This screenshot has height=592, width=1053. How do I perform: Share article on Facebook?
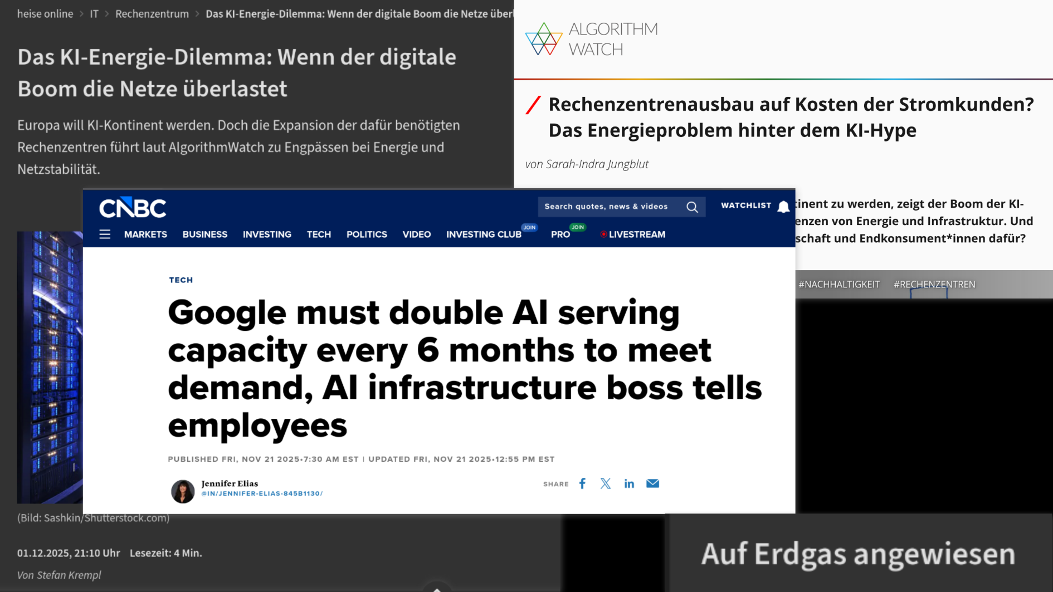pyautogui.click(x=582, y=483)
